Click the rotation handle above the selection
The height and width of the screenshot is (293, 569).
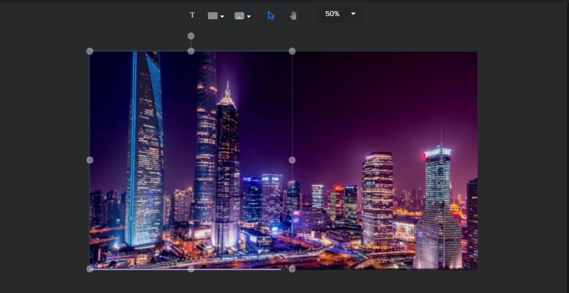(x=191, y=36)
